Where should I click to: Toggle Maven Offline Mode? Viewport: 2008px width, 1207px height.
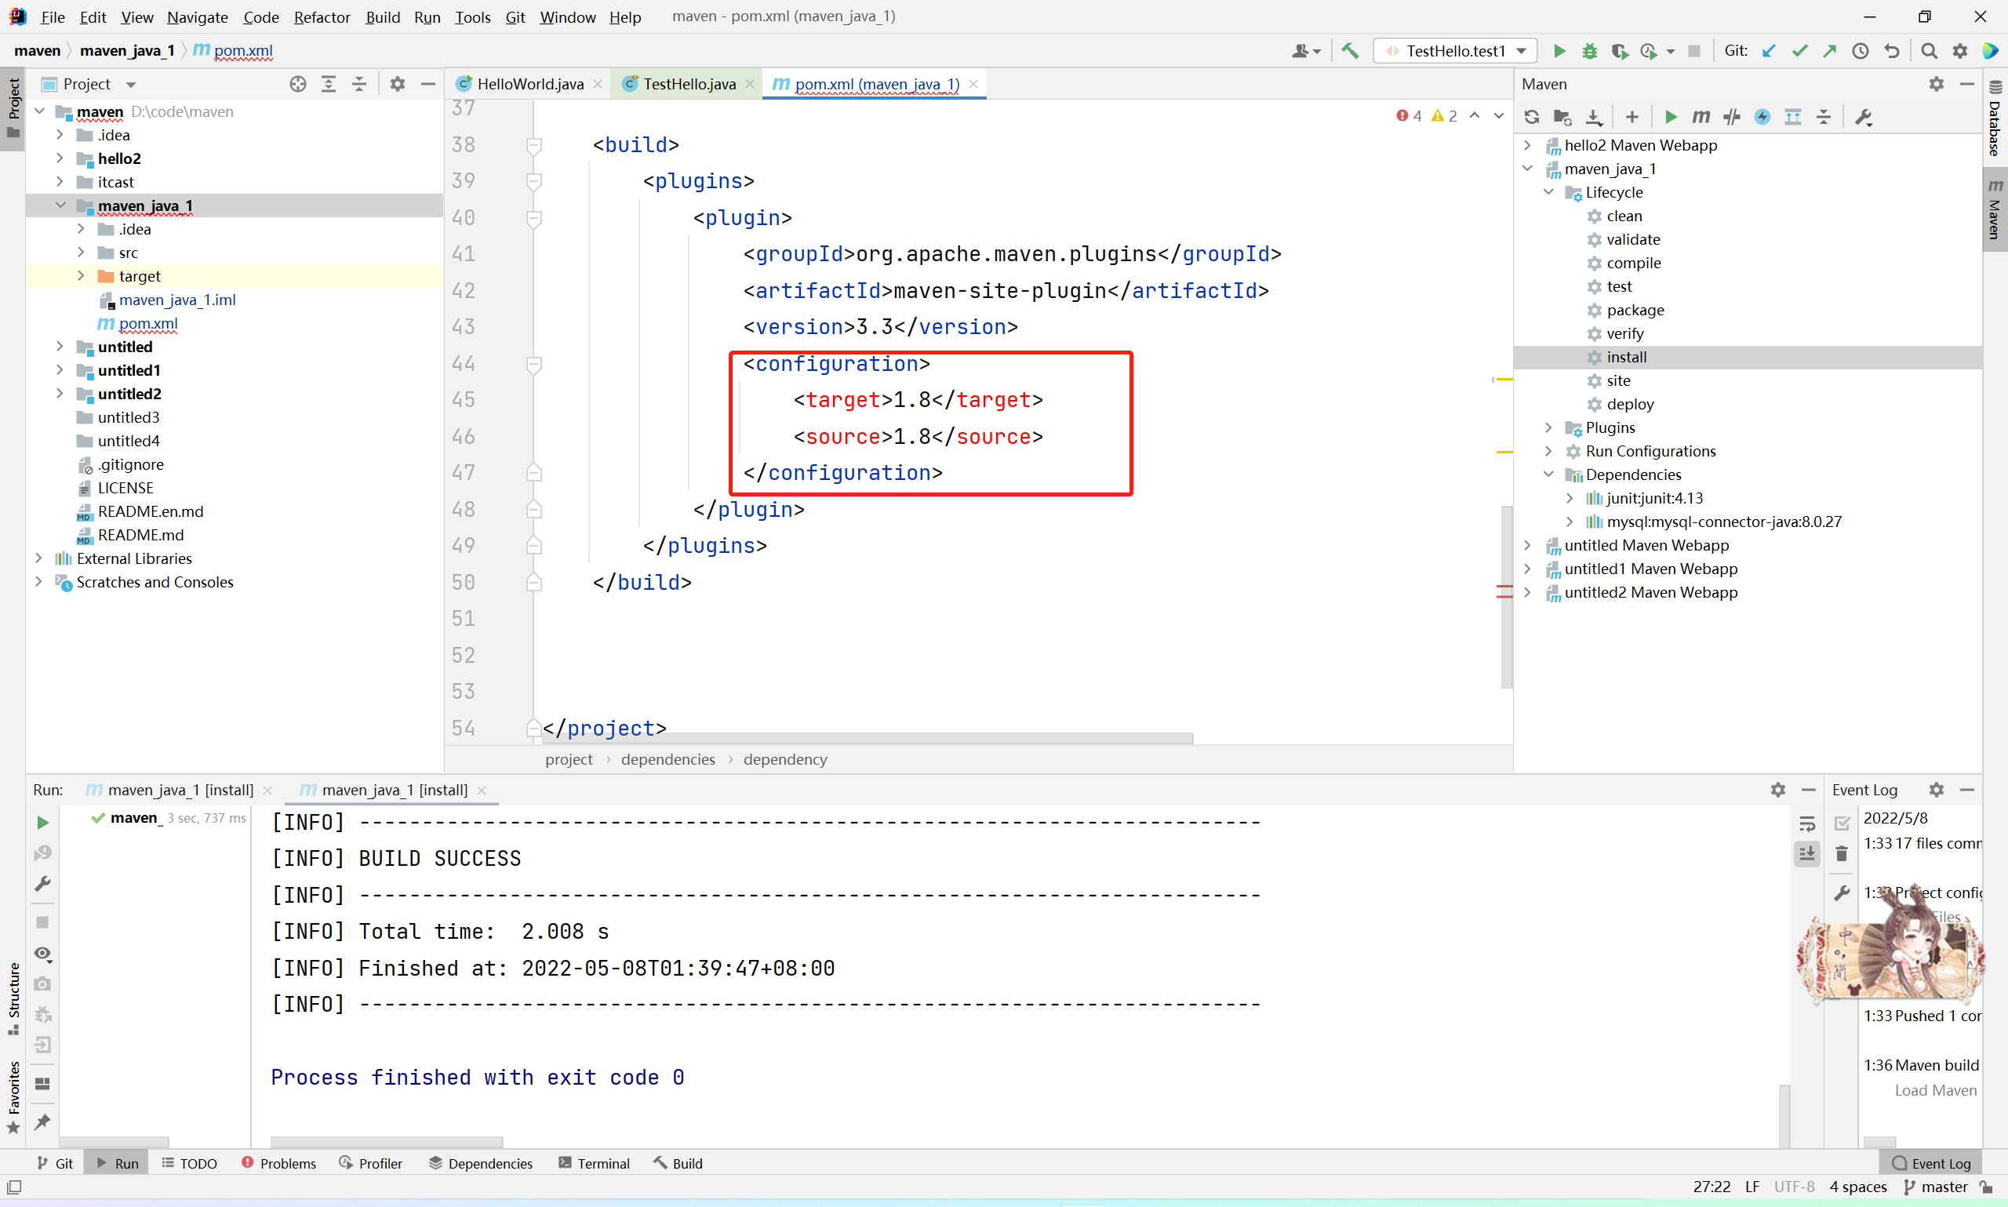(x=1731, y=117)
